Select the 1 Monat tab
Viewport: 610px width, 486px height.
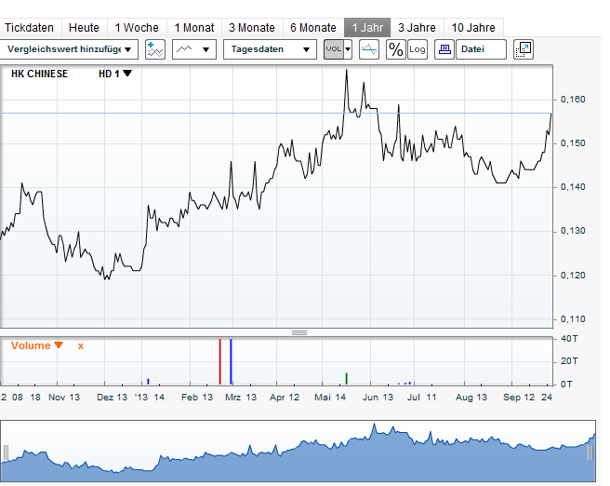coord(194,28)
